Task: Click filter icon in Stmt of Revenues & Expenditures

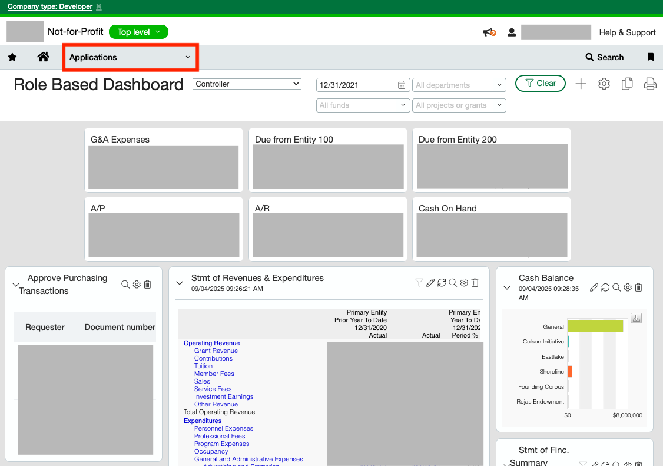Action: click(419, 283)
